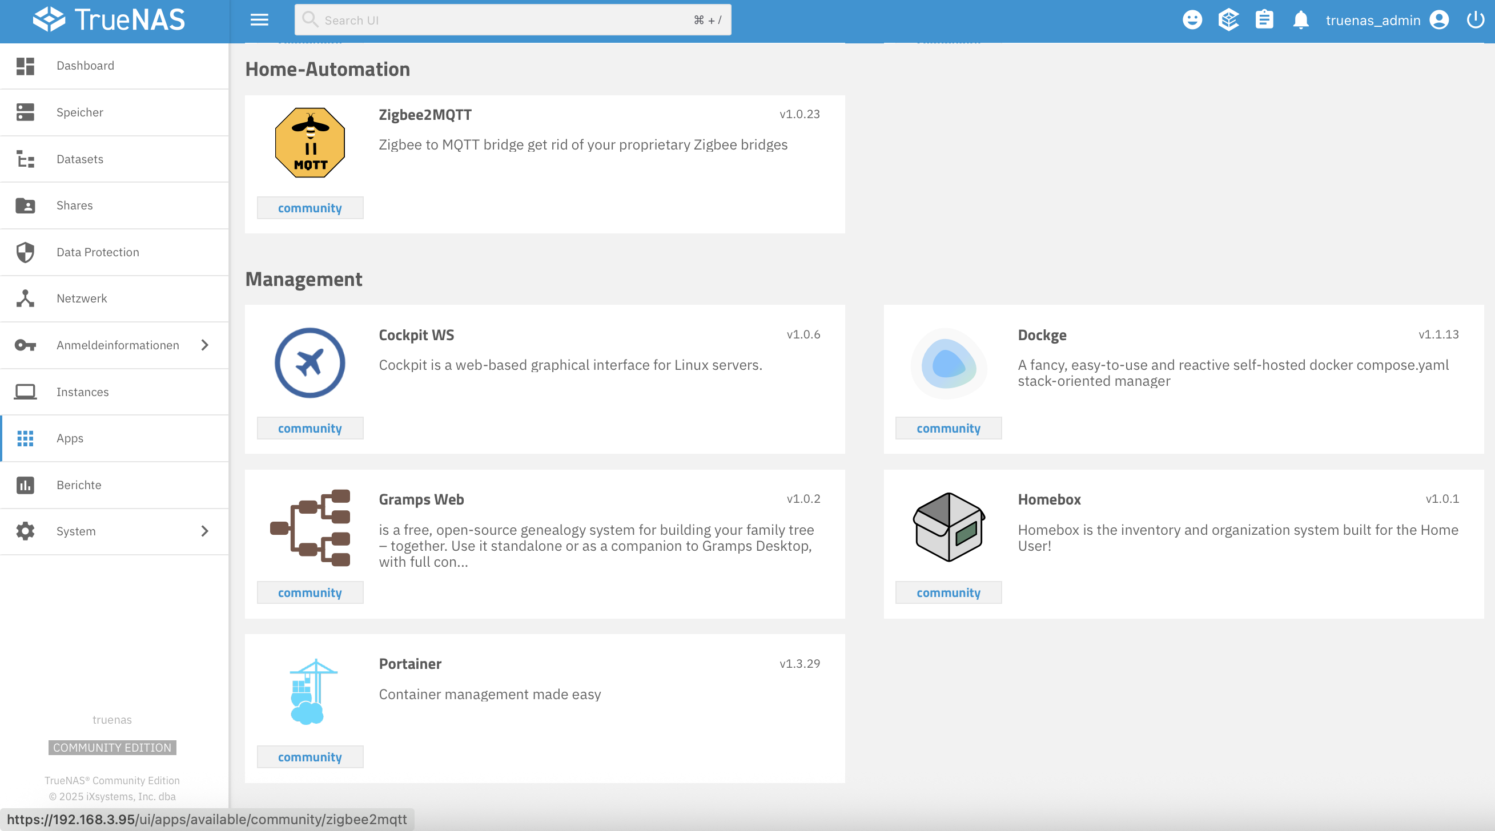
Task: Click the Apps grid icon
Action: tap(25, 438)
